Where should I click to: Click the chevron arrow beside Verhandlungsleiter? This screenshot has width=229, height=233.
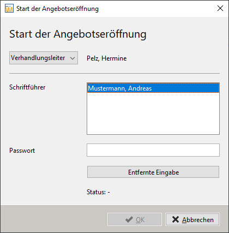click(x=73, y=58)
